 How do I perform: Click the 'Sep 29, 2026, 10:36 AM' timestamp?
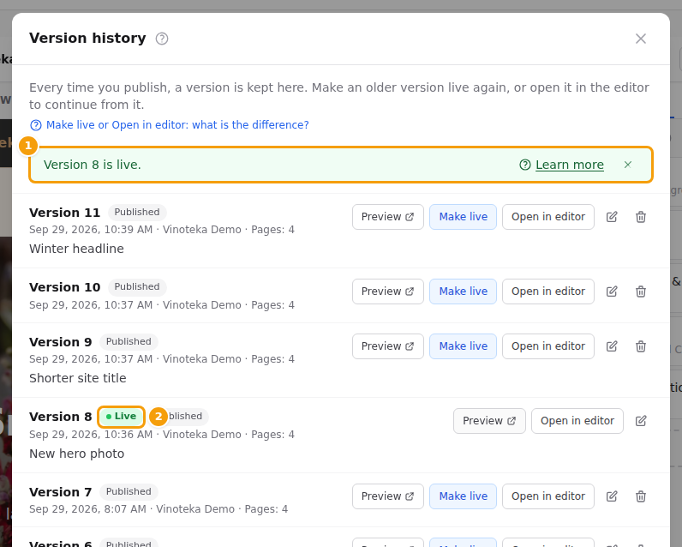click(91, 435)
